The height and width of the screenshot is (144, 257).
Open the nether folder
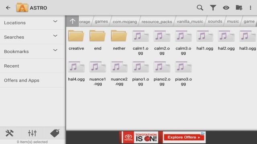[119, 40]
